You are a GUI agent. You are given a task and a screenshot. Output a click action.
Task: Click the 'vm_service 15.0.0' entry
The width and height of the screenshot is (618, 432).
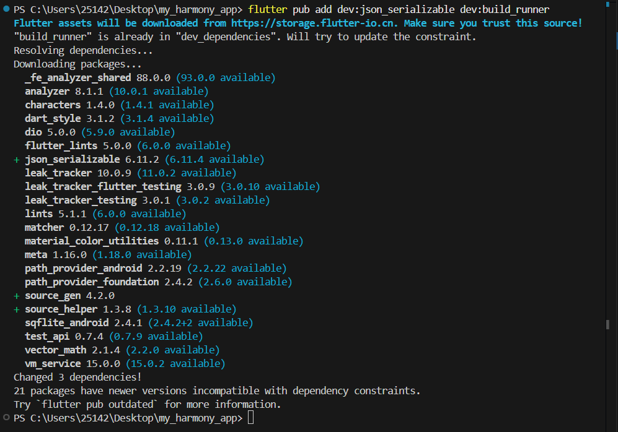click(73, 363)
